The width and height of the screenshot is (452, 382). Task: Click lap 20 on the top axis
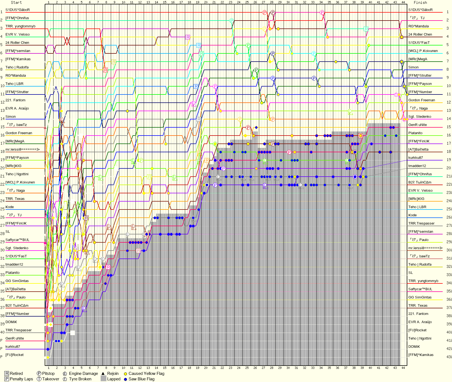coord(206,2)
